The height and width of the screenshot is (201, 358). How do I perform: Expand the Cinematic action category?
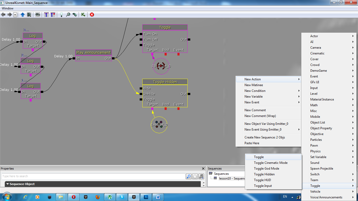coord(329,53)
